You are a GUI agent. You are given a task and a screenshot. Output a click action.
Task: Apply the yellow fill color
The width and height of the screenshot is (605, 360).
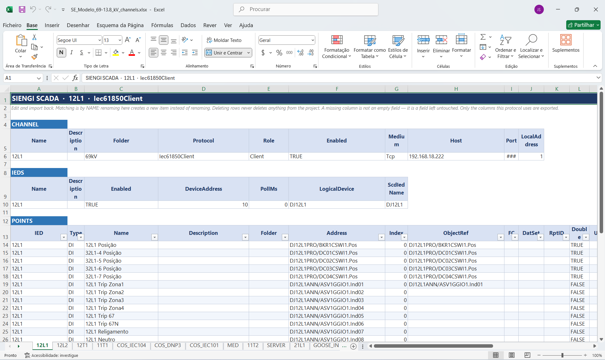coord(116,53)
